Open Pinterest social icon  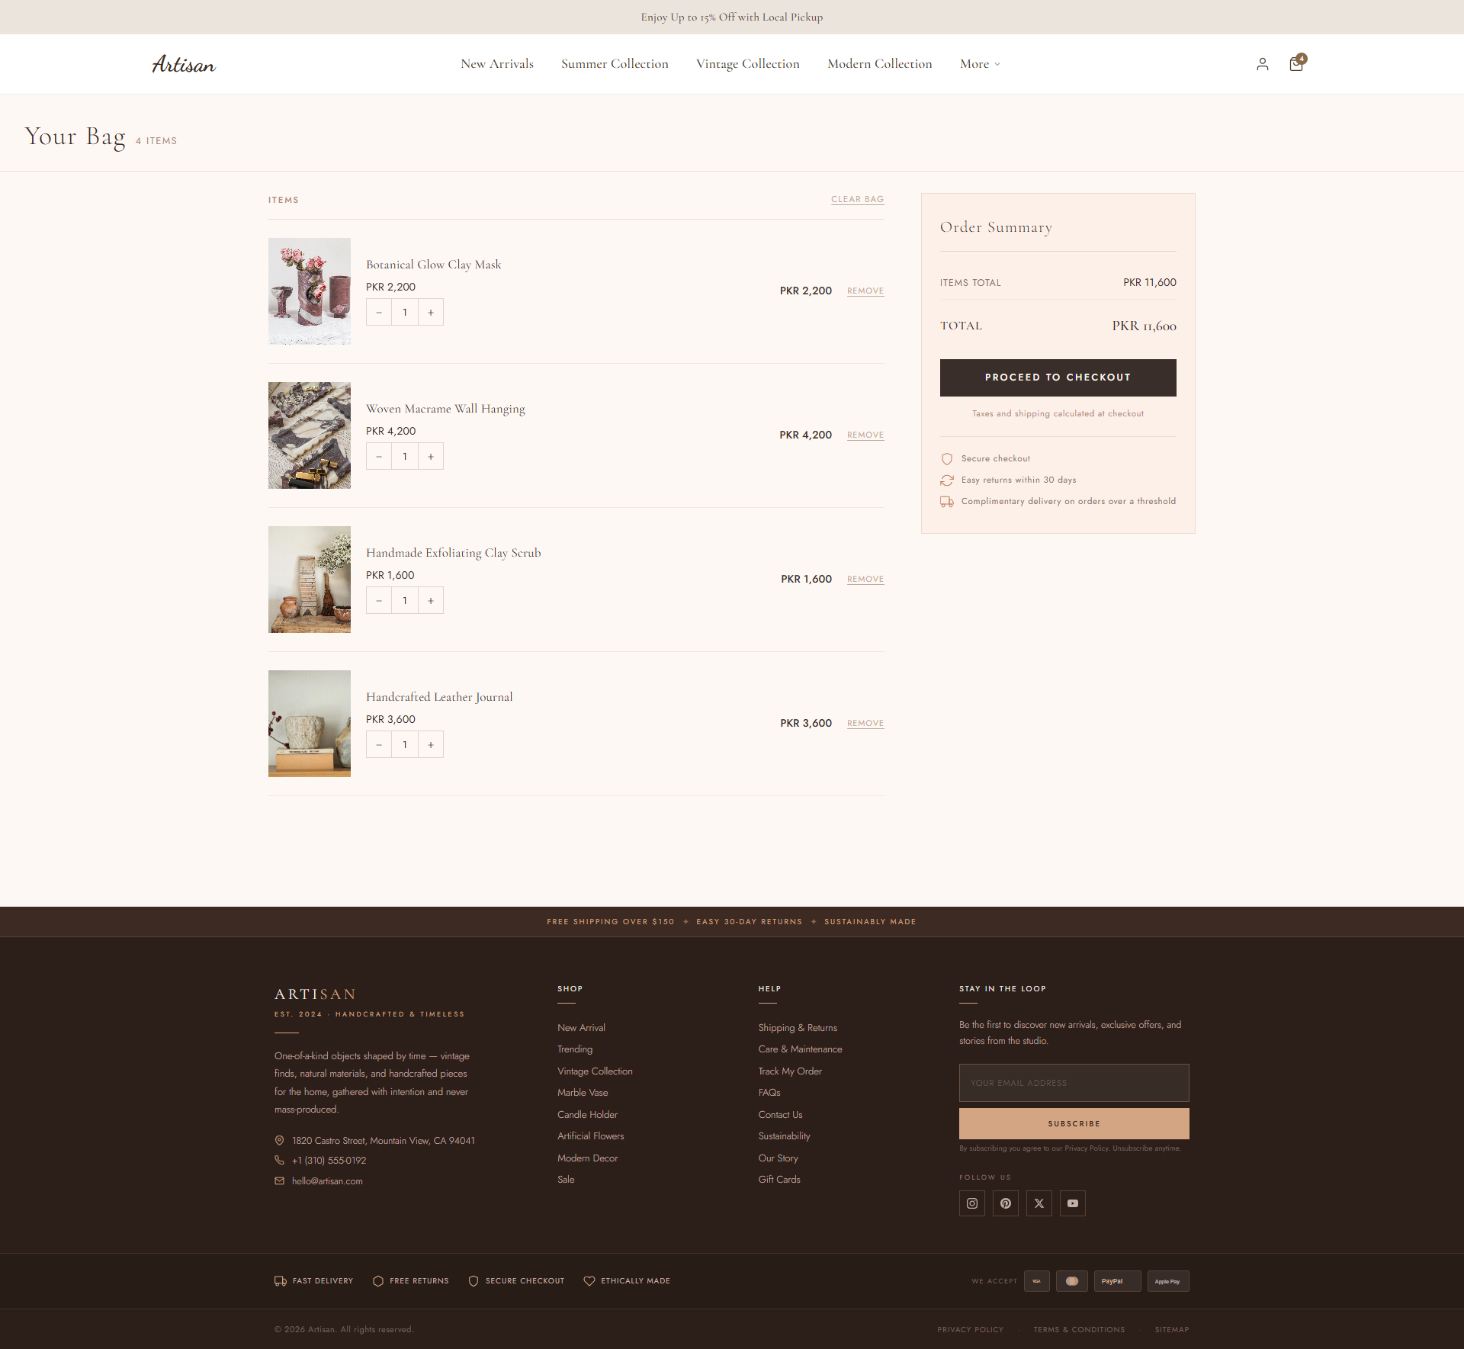click(1006, 1203)
